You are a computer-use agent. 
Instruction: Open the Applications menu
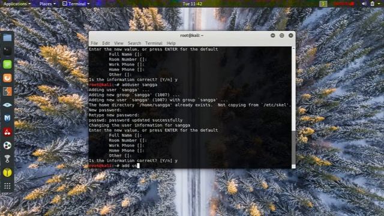click(x=17, y=4)
